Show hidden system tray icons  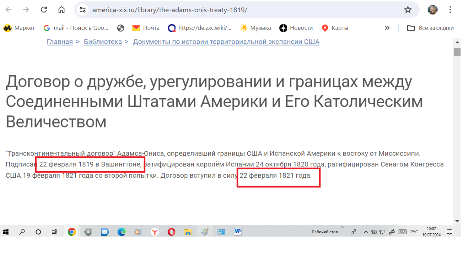(x=366, y=232)
